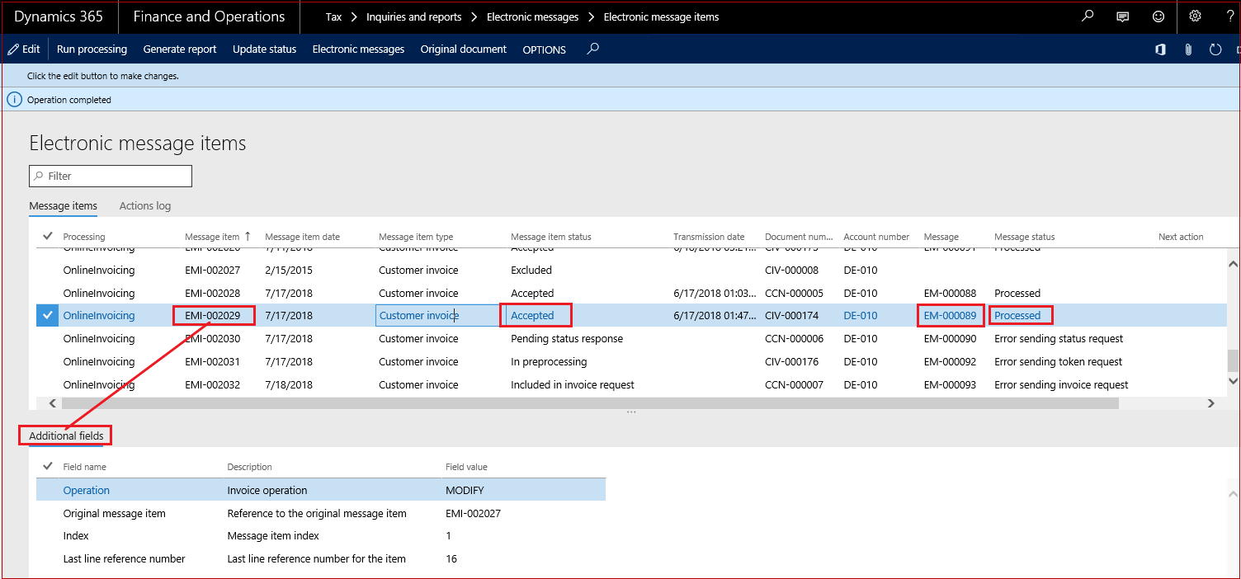This screenshot has width=1241, height=579.
Task: Open the DE-010 account link in the selected row
Action: 861,315
